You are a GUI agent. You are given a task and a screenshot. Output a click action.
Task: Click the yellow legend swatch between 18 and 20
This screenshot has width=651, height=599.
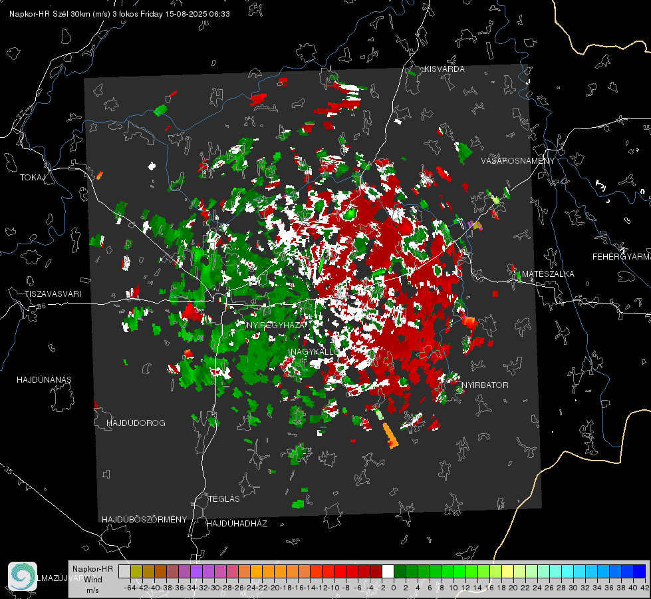(508, 572)
